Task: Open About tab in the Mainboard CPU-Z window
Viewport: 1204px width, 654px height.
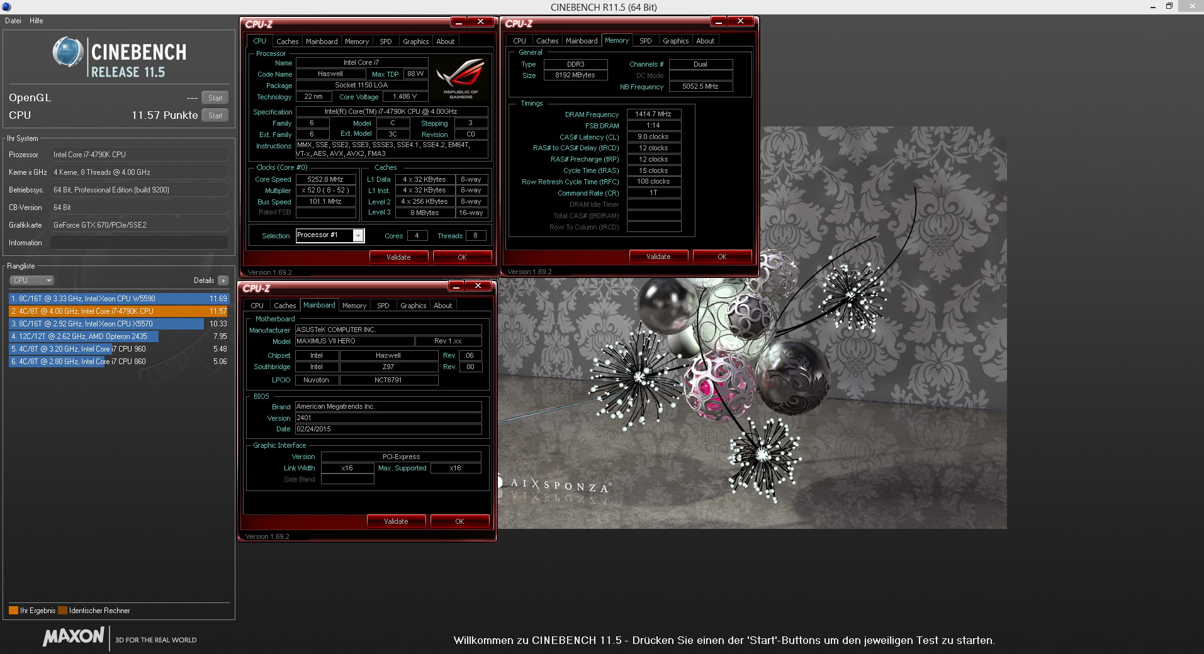Action: point(443,306)
